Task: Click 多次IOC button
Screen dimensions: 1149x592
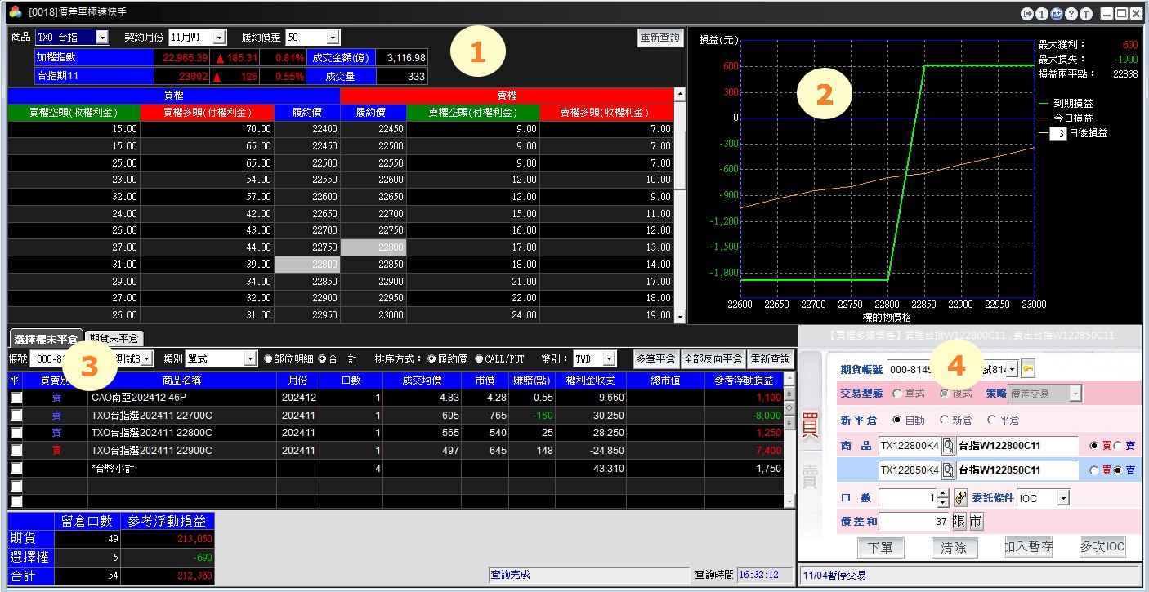Action: (1102, 548)
